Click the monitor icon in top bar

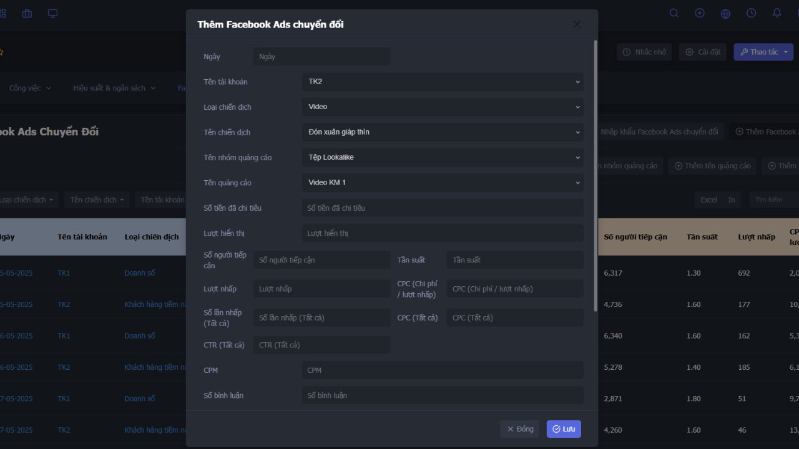53,13
